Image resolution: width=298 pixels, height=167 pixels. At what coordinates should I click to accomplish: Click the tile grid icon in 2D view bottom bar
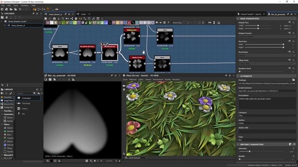pyautogui.click(x=87, y=161)
